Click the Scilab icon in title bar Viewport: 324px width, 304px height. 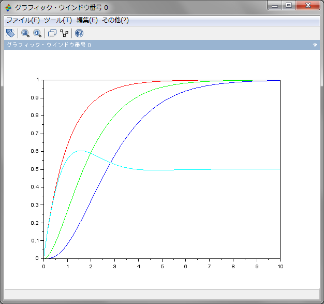9,8
